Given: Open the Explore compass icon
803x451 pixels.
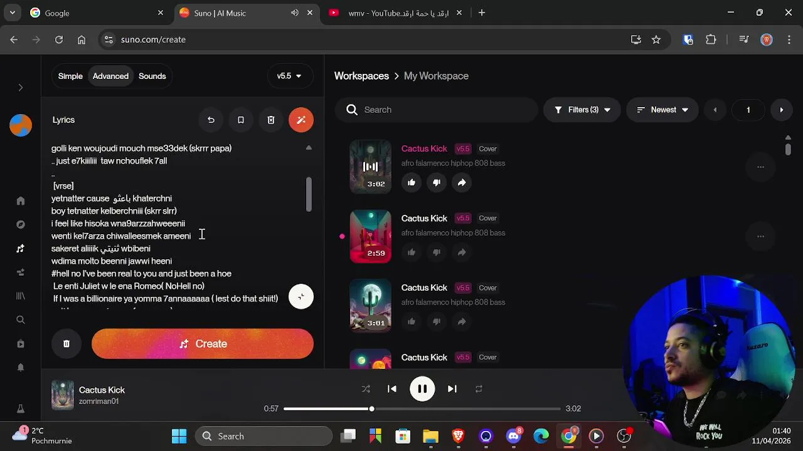Looking at the screenshot, I should point(21,225).
